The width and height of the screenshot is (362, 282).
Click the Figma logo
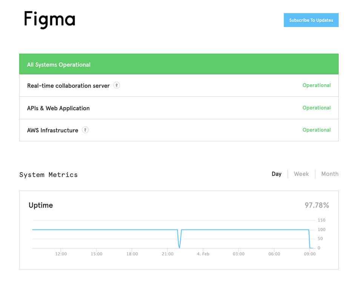coord(49,20)
